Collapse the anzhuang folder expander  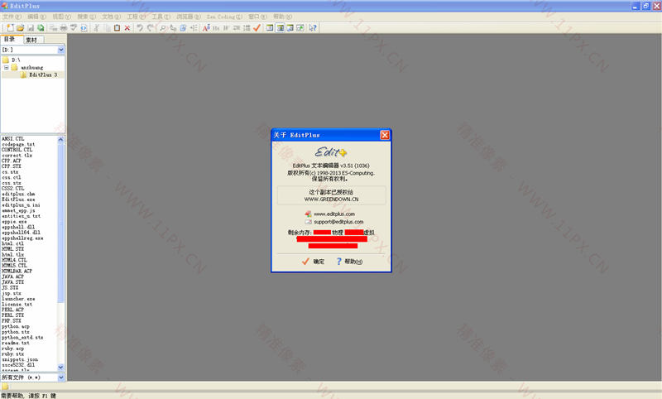7,68
